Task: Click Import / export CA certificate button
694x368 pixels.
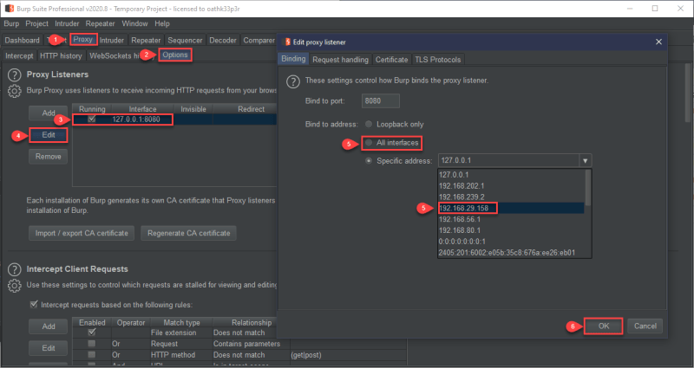Action: coord(82,233)
